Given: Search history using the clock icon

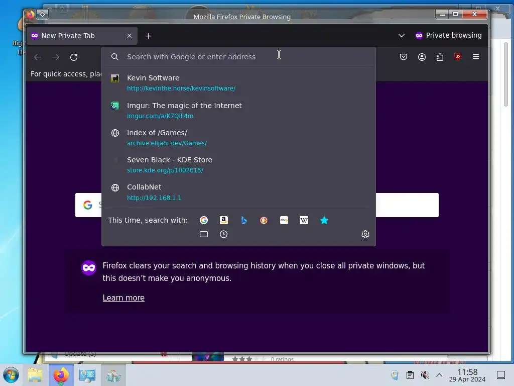Looking at the screenshot, I should 223,234.
